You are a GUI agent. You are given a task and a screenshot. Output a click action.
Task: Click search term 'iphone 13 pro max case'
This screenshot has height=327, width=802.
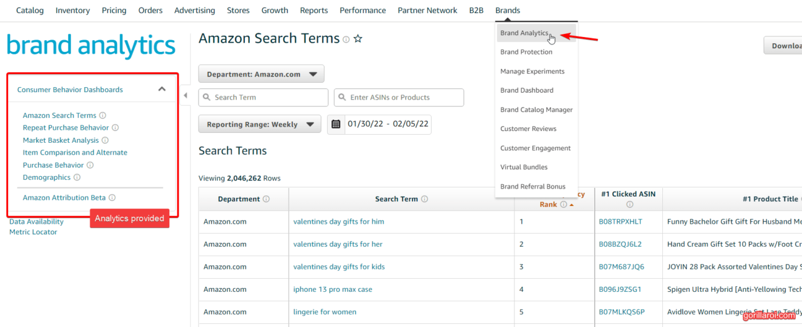coord(333,289)
